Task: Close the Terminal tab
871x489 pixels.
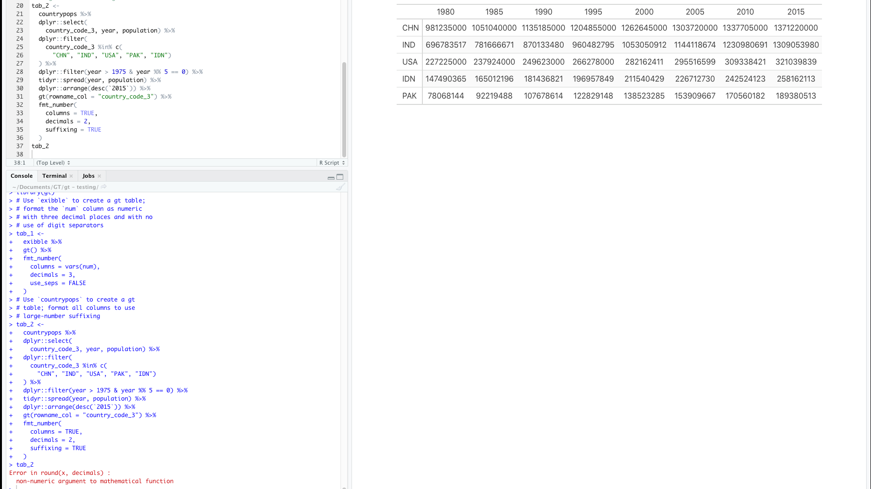Action: 71,175
